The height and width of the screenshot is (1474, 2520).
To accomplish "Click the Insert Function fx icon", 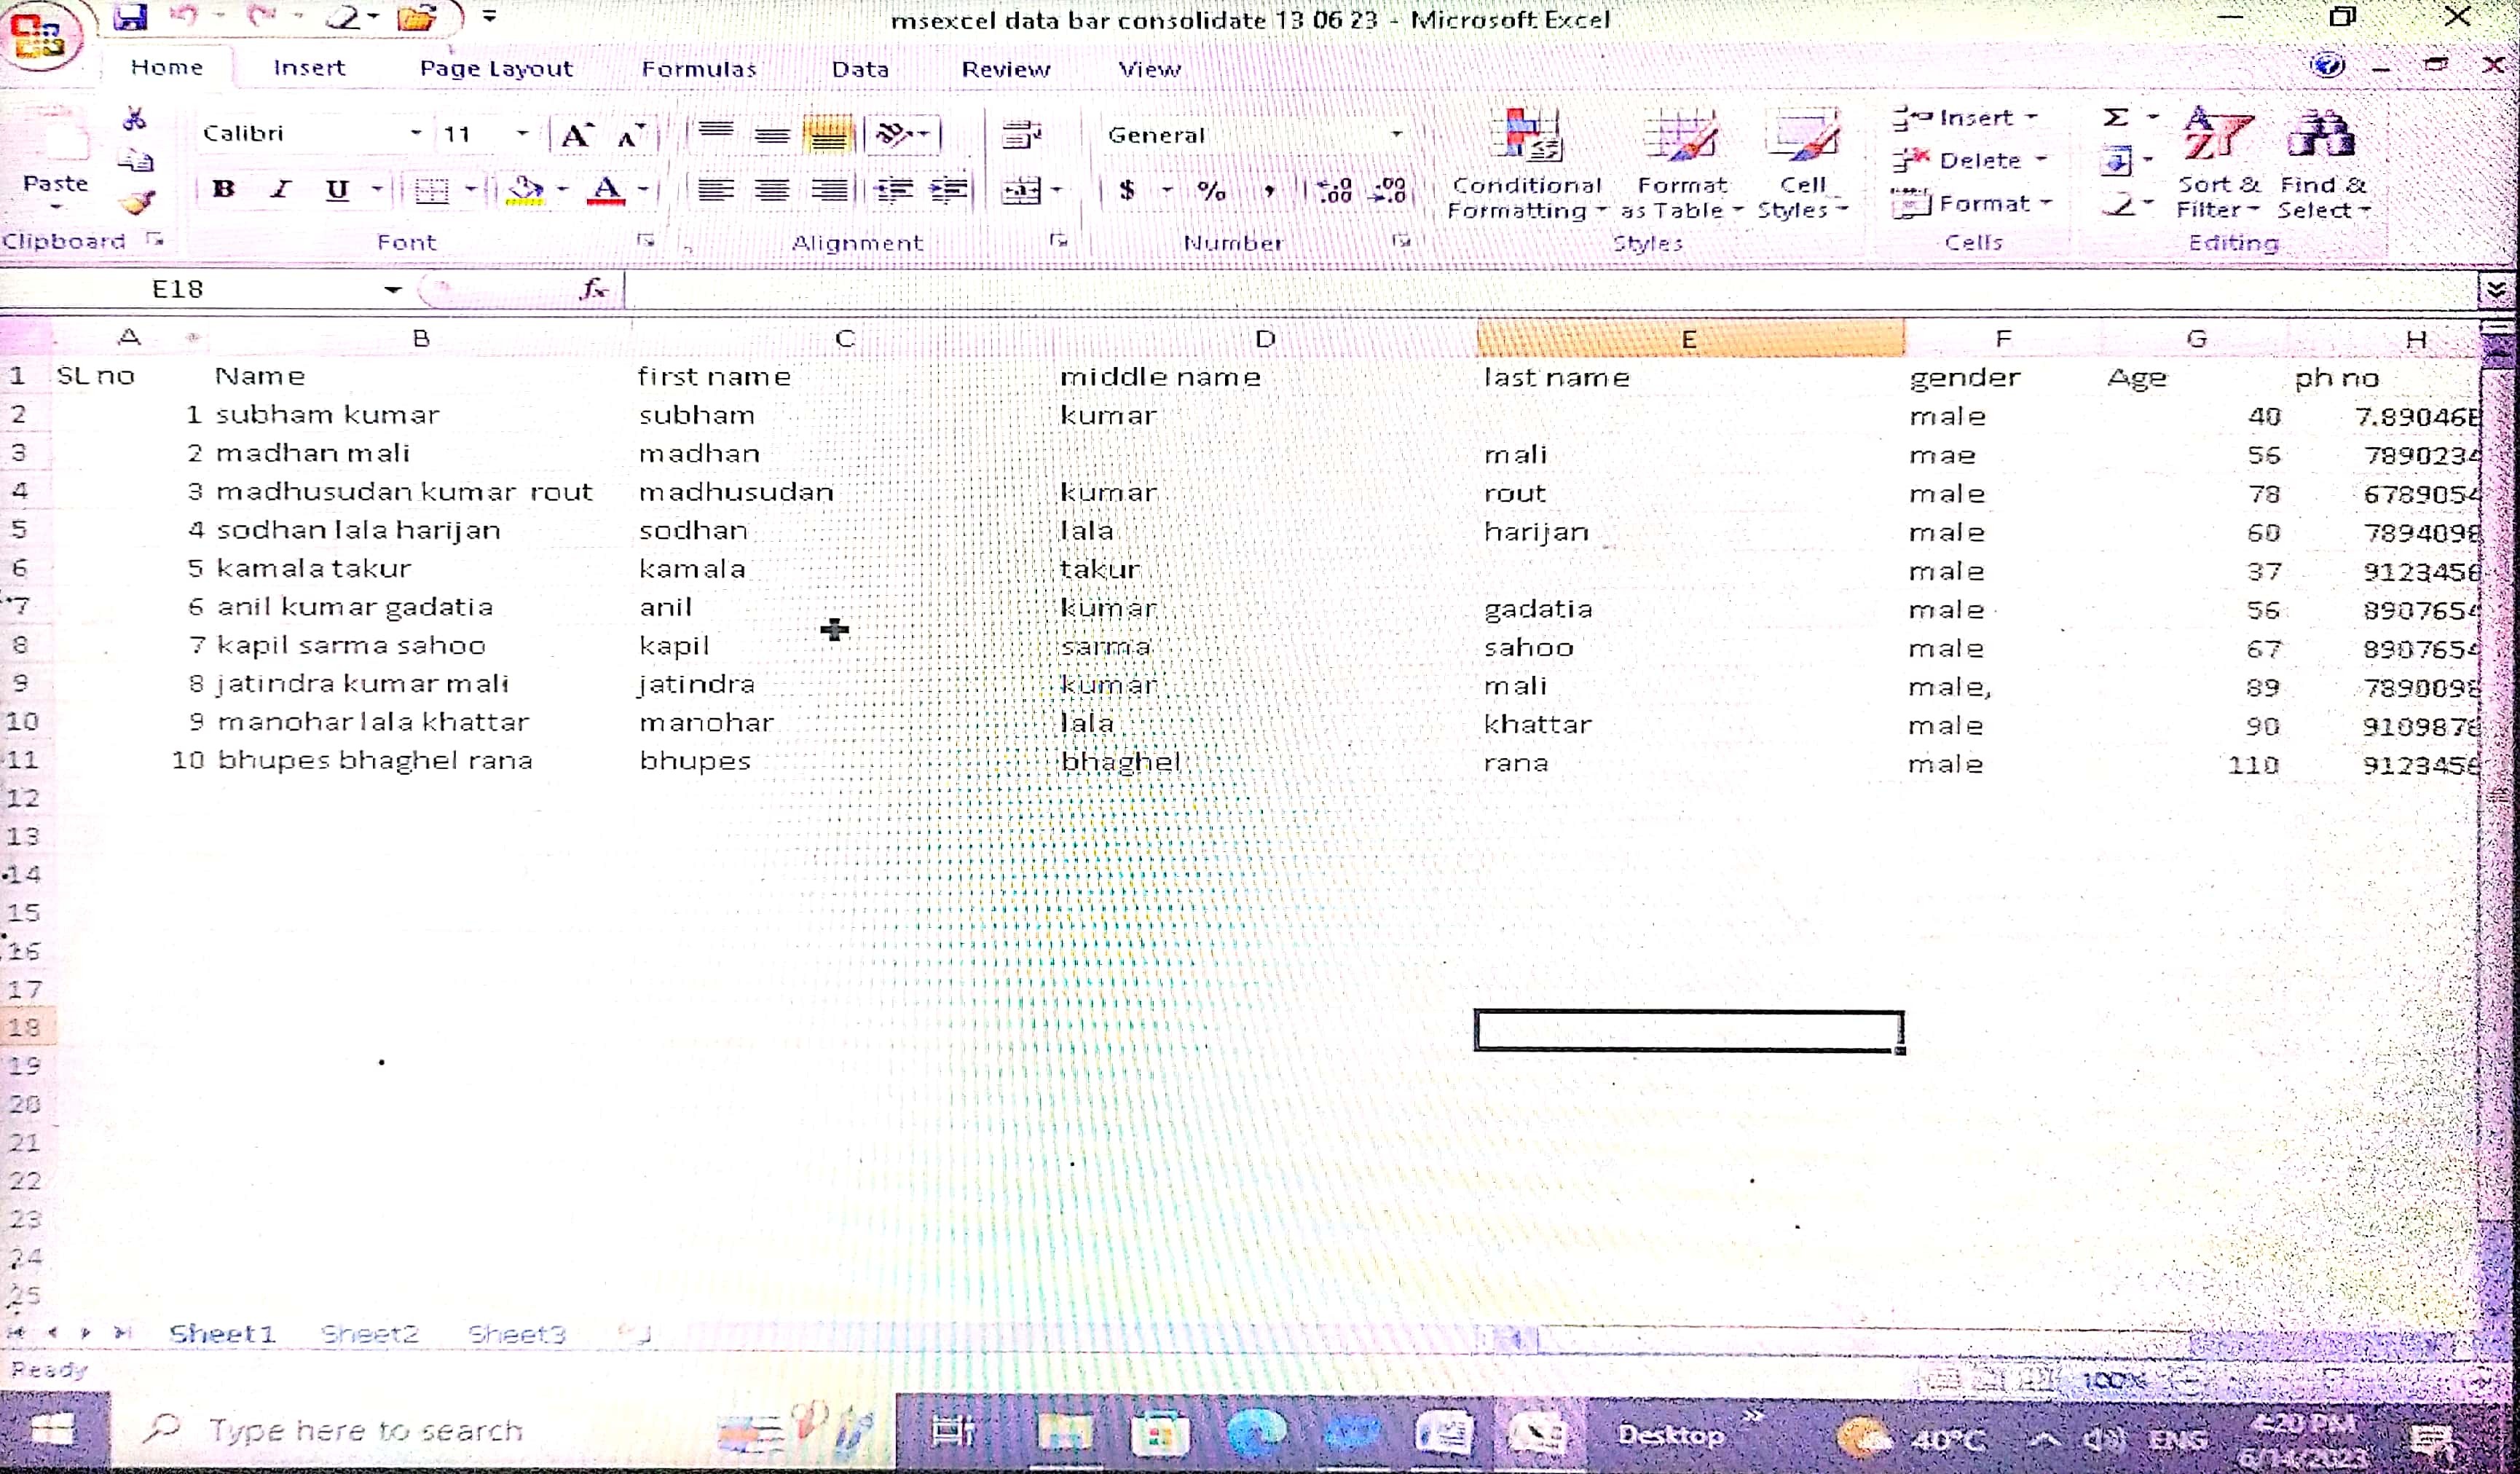I will pyautogui.click(x=594, y=289).
